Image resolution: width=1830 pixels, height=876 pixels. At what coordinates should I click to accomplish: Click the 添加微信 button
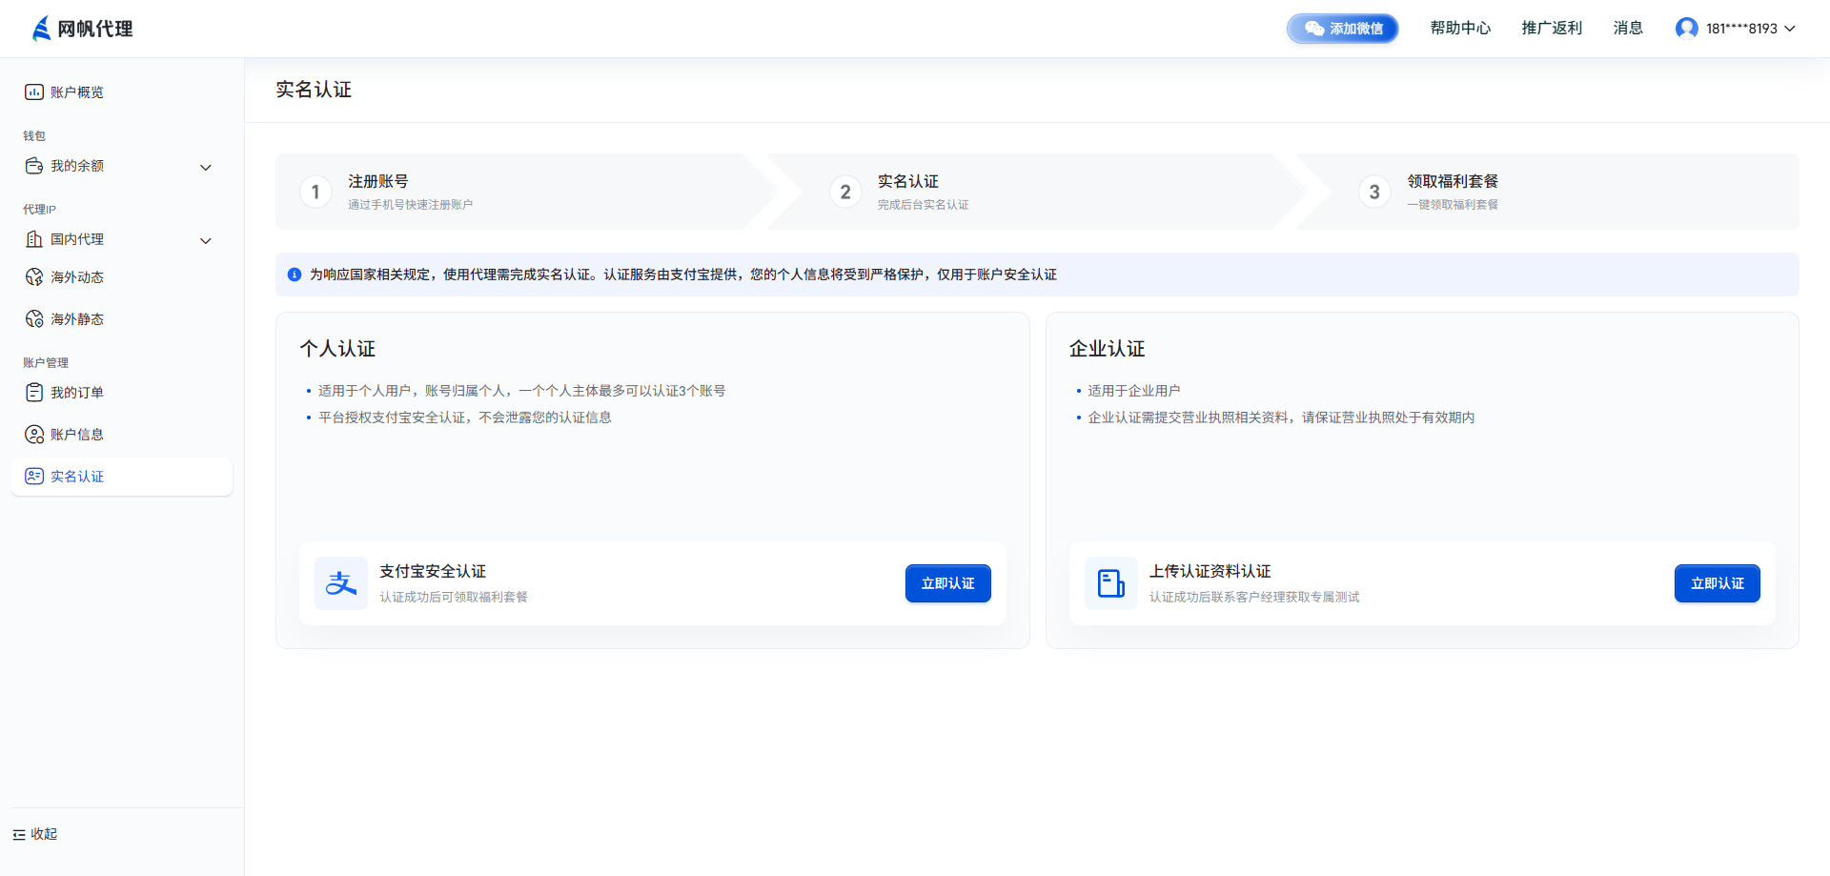pos(1343,29)
